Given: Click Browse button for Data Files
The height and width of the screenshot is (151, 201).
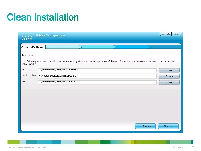Looking at the screenshot, I should (169, 70).
